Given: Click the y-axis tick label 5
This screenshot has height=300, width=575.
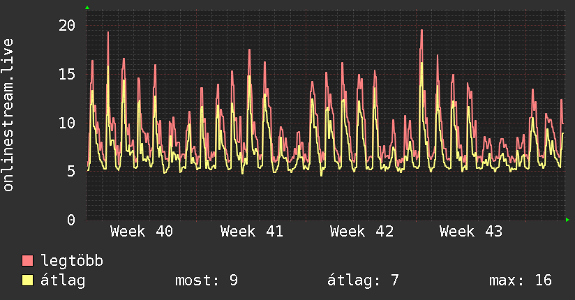Looking at the screenshot, I should (x=71, y=171).
